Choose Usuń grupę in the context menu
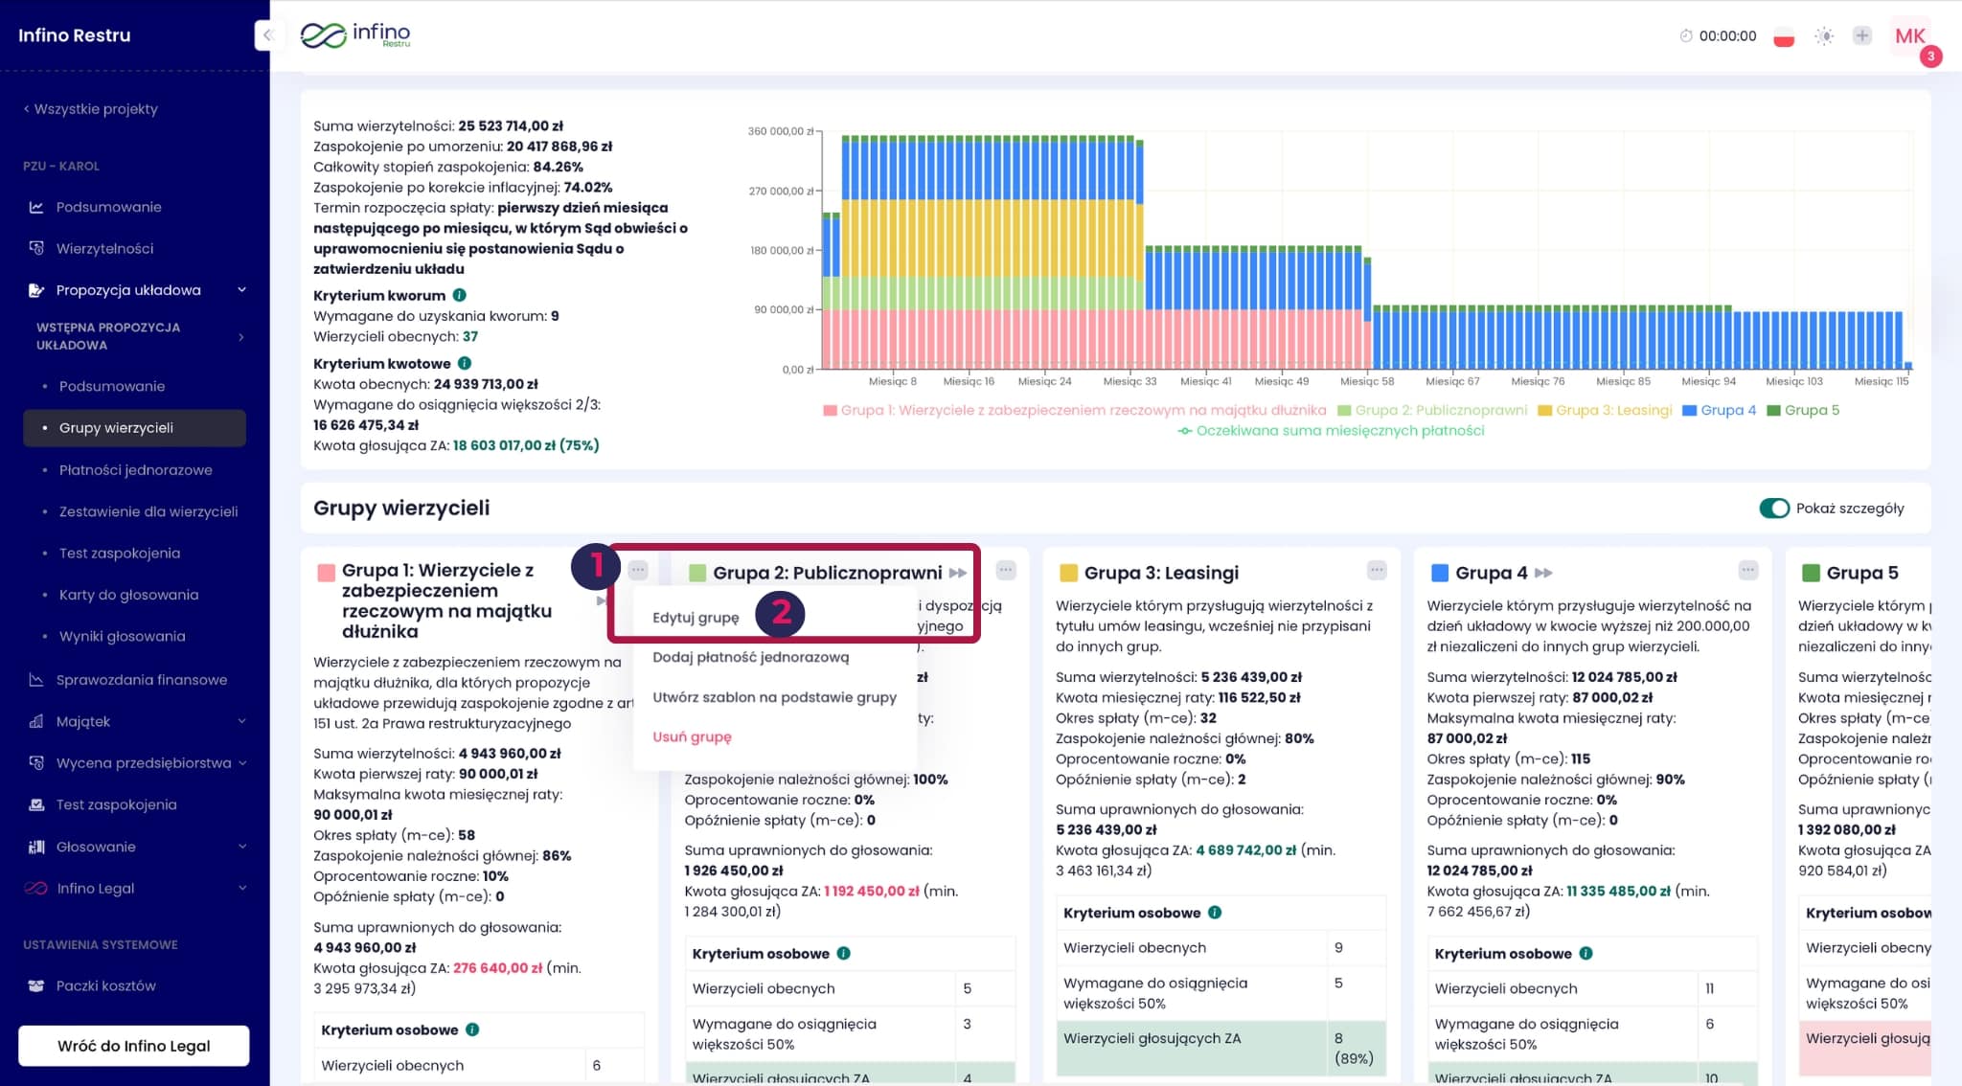 pyautogui.click(x=692, y=736)
